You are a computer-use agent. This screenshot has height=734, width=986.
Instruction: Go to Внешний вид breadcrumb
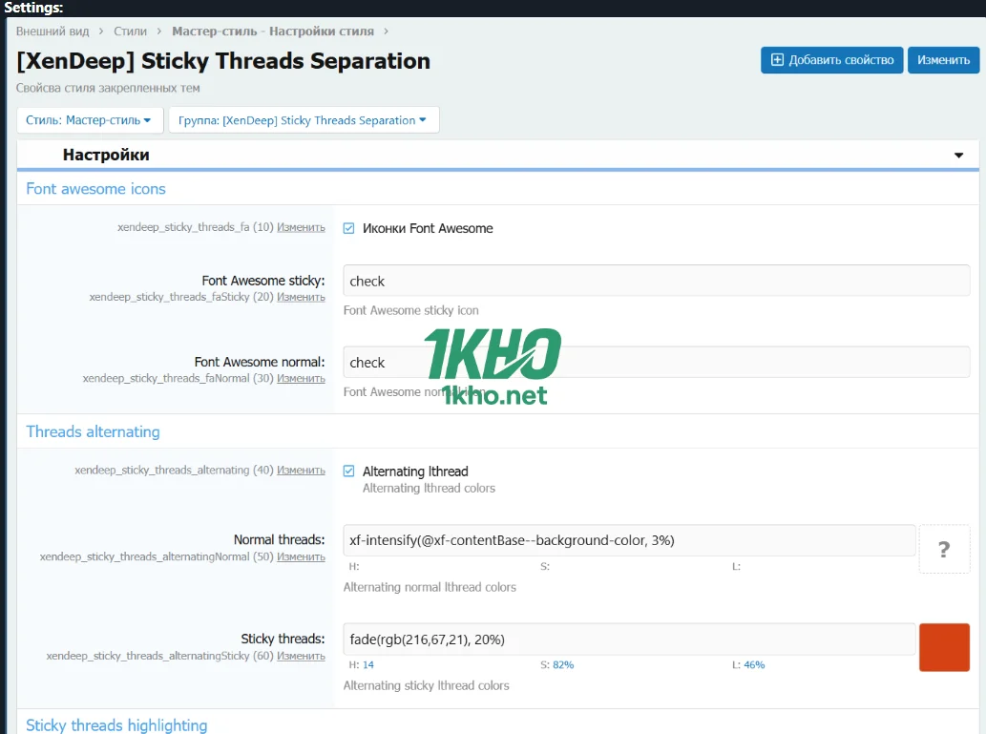click(x=52, y=31)
